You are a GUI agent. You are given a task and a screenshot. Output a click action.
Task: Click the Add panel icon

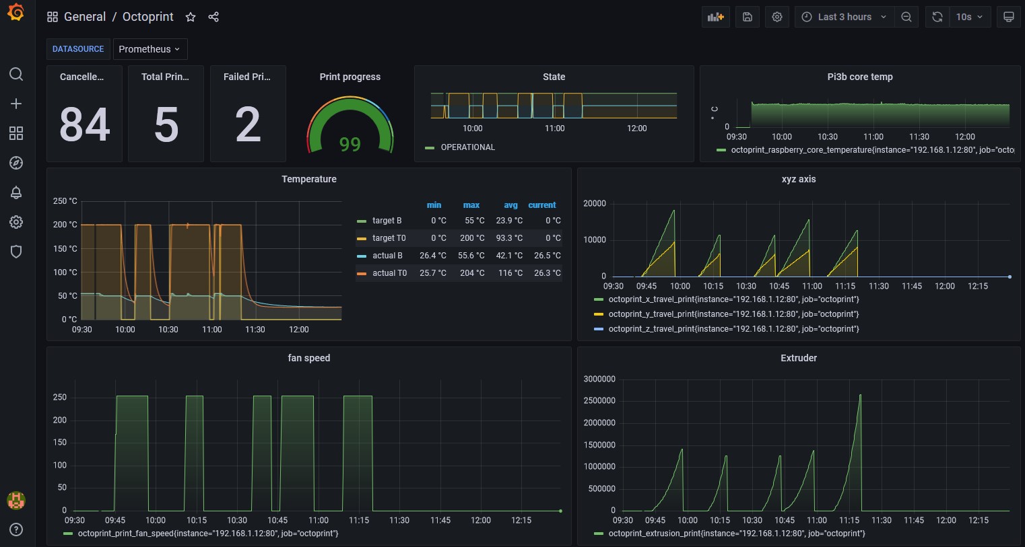pos(716,17)
